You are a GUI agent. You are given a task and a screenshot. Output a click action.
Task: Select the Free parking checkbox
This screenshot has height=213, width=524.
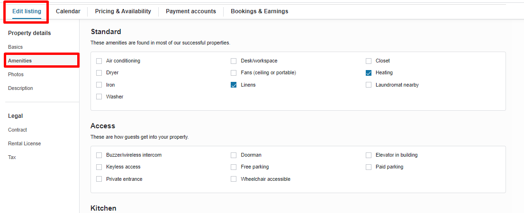234,167
